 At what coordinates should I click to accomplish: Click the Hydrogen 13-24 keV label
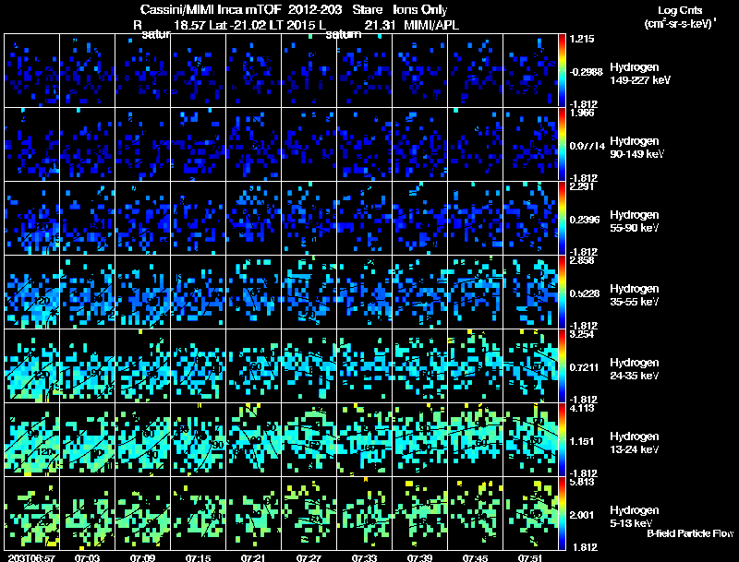click(634, 443)
